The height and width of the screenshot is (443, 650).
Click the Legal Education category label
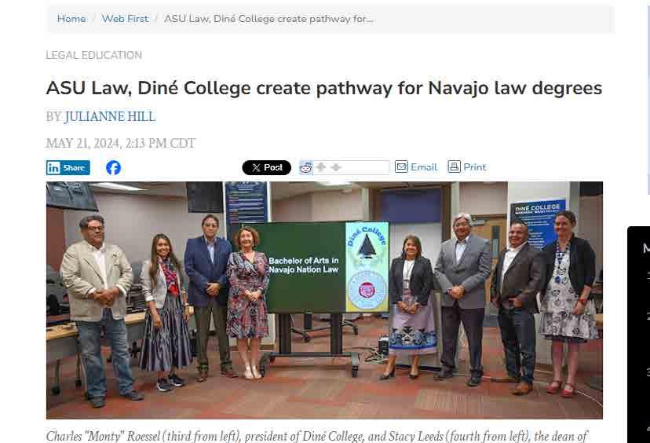pos(93,55)
